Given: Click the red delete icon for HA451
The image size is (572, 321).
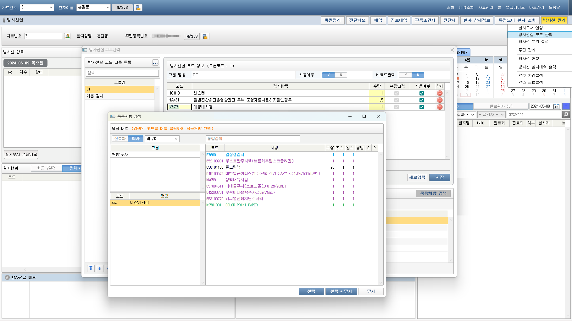Looking at the screenshot, I should [440, 100].
